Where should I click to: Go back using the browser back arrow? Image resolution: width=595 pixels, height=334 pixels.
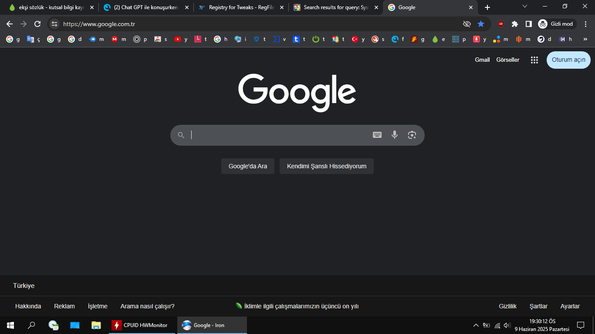click(x=10, y=24)
